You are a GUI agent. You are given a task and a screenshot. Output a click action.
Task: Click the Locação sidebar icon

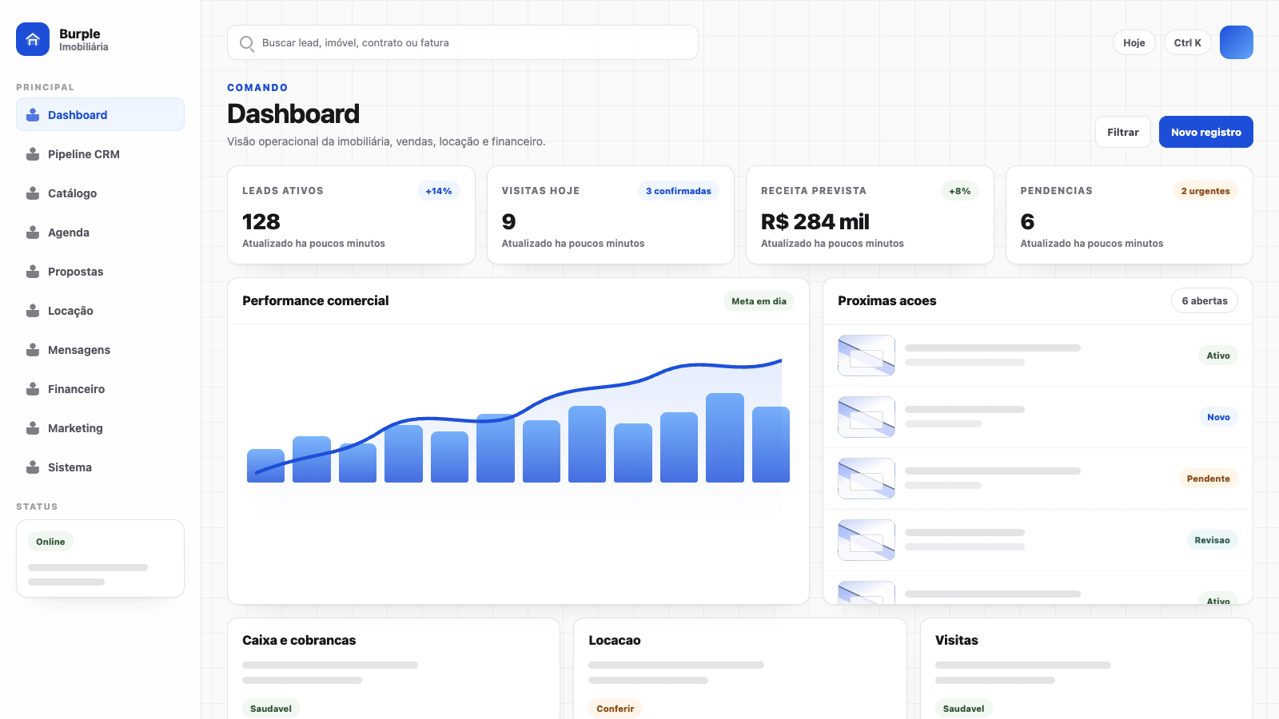(33, 311)
